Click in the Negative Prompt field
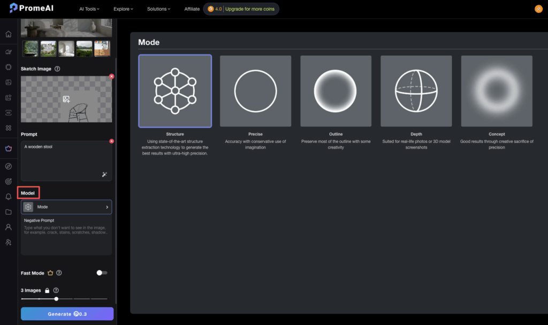The image size is (548, 325). point(66,236)
